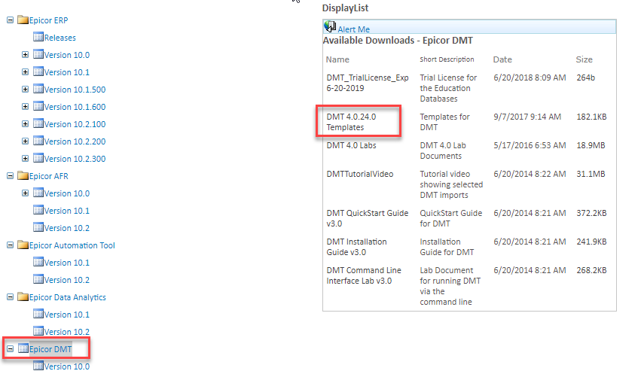This screenshot has width=644, height=377.
Task: Open Version 10.1 link under Epicor ERP
Action: tap(67, 72)
